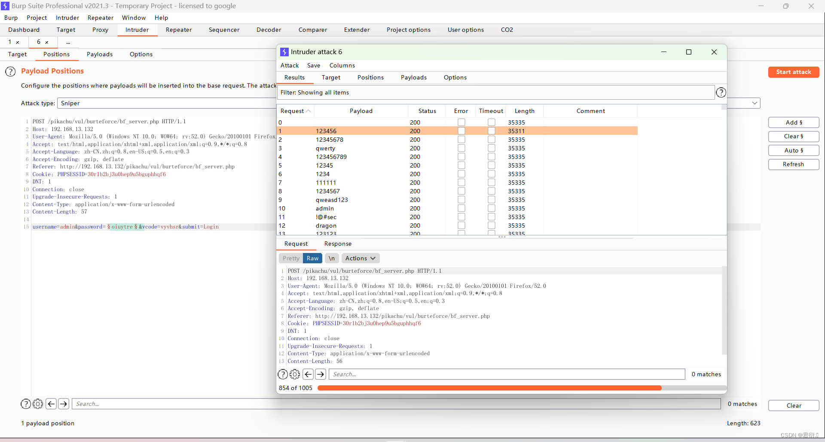Screen dimensions: 825x442
Task: Select the result row with payload 1234567
Action: [x=457, y=191]
